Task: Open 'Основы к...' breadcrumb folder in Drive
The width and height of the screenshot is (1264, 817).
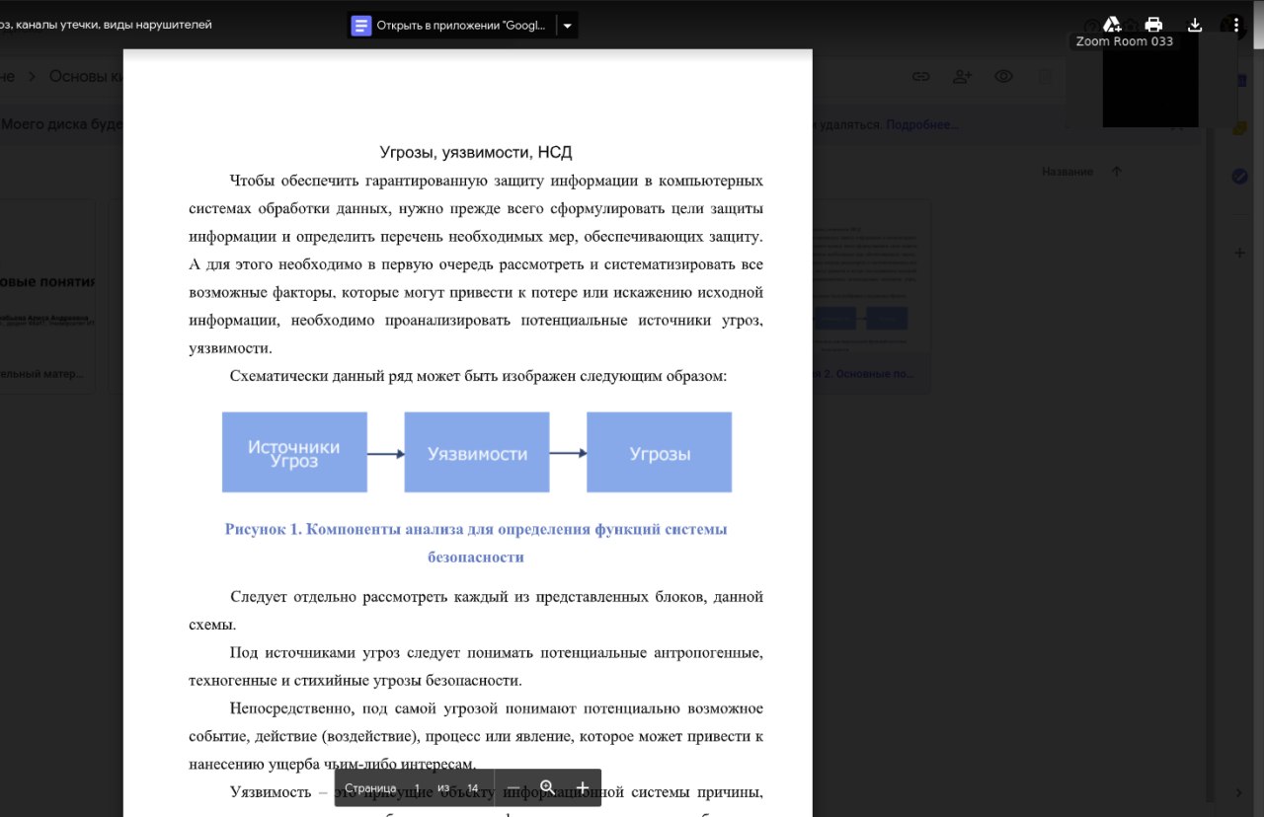Action: pyautogui.click(x=85, y=76)
